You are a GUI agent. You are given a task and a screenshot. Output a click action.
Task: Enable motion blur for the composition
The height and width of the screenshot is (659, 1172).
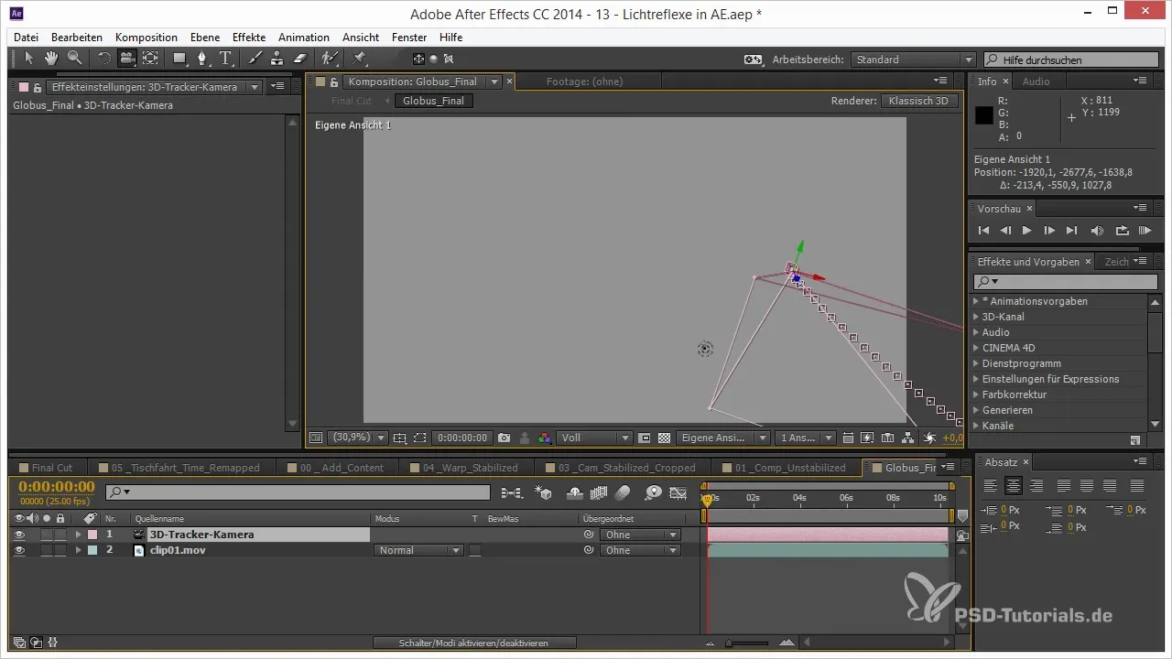(623, 492)
